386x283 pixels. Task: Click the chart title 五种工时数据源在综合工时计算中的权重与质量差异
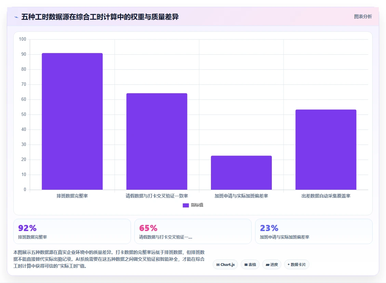(100, 17)
